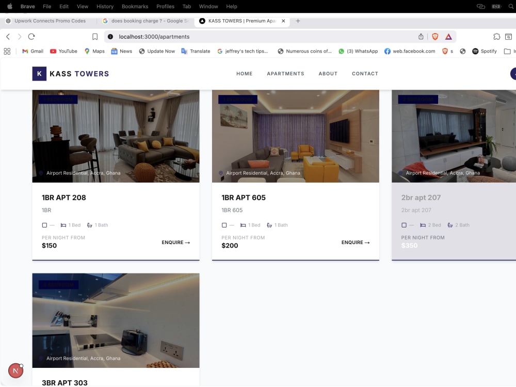Open the Update Now bookmark
The height and width of the screenshot is (387, 516).
[x=157, y=51]
